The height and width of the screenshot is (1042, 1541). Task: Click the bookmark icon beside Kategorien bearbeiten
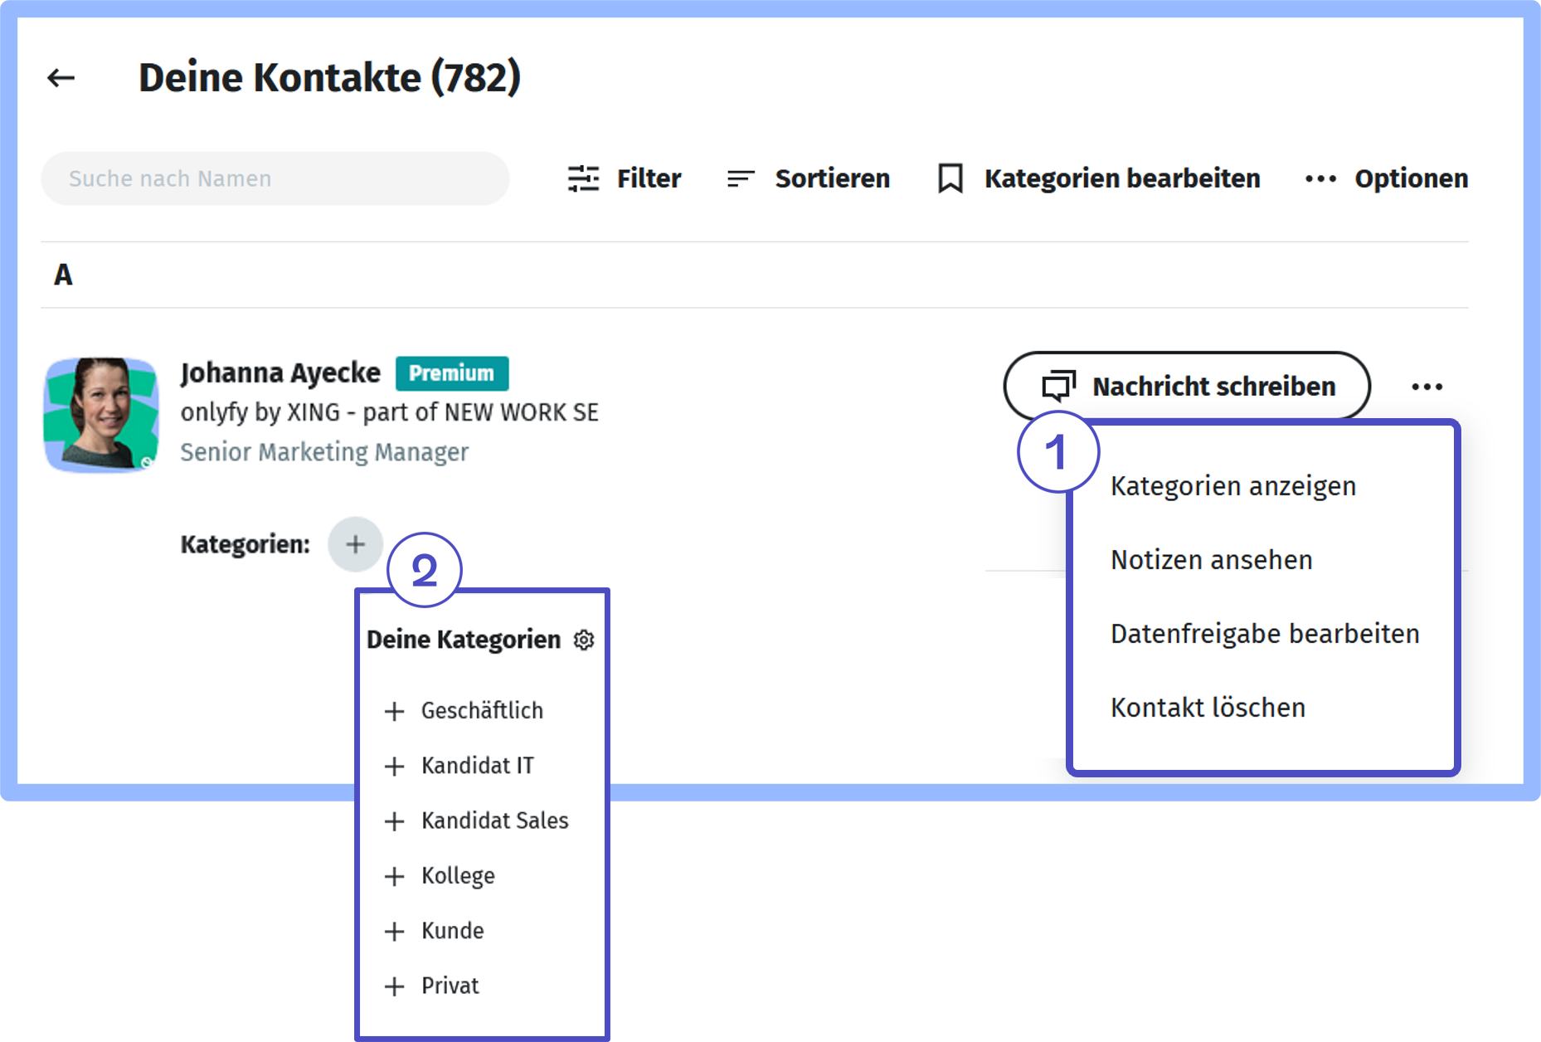pos(950,178)
